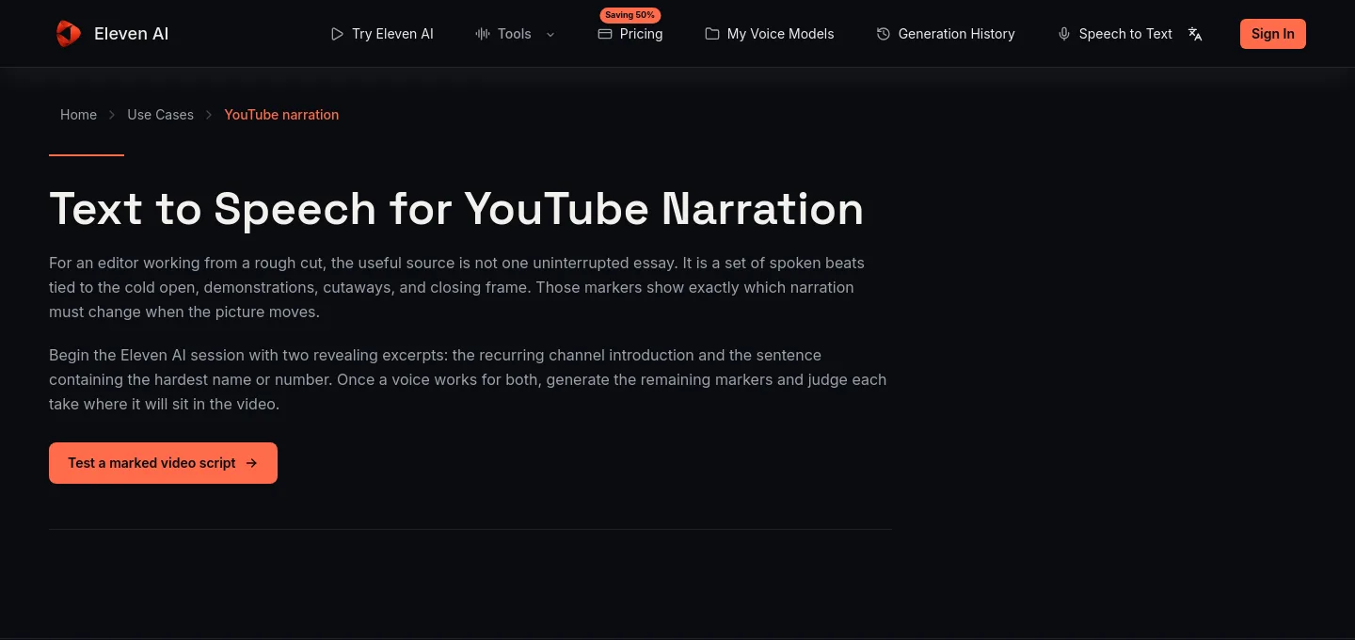The height and width of the screenshot is (640, 1355).
Task: Open the Tools menu
Action: click(x=516, y=34)
